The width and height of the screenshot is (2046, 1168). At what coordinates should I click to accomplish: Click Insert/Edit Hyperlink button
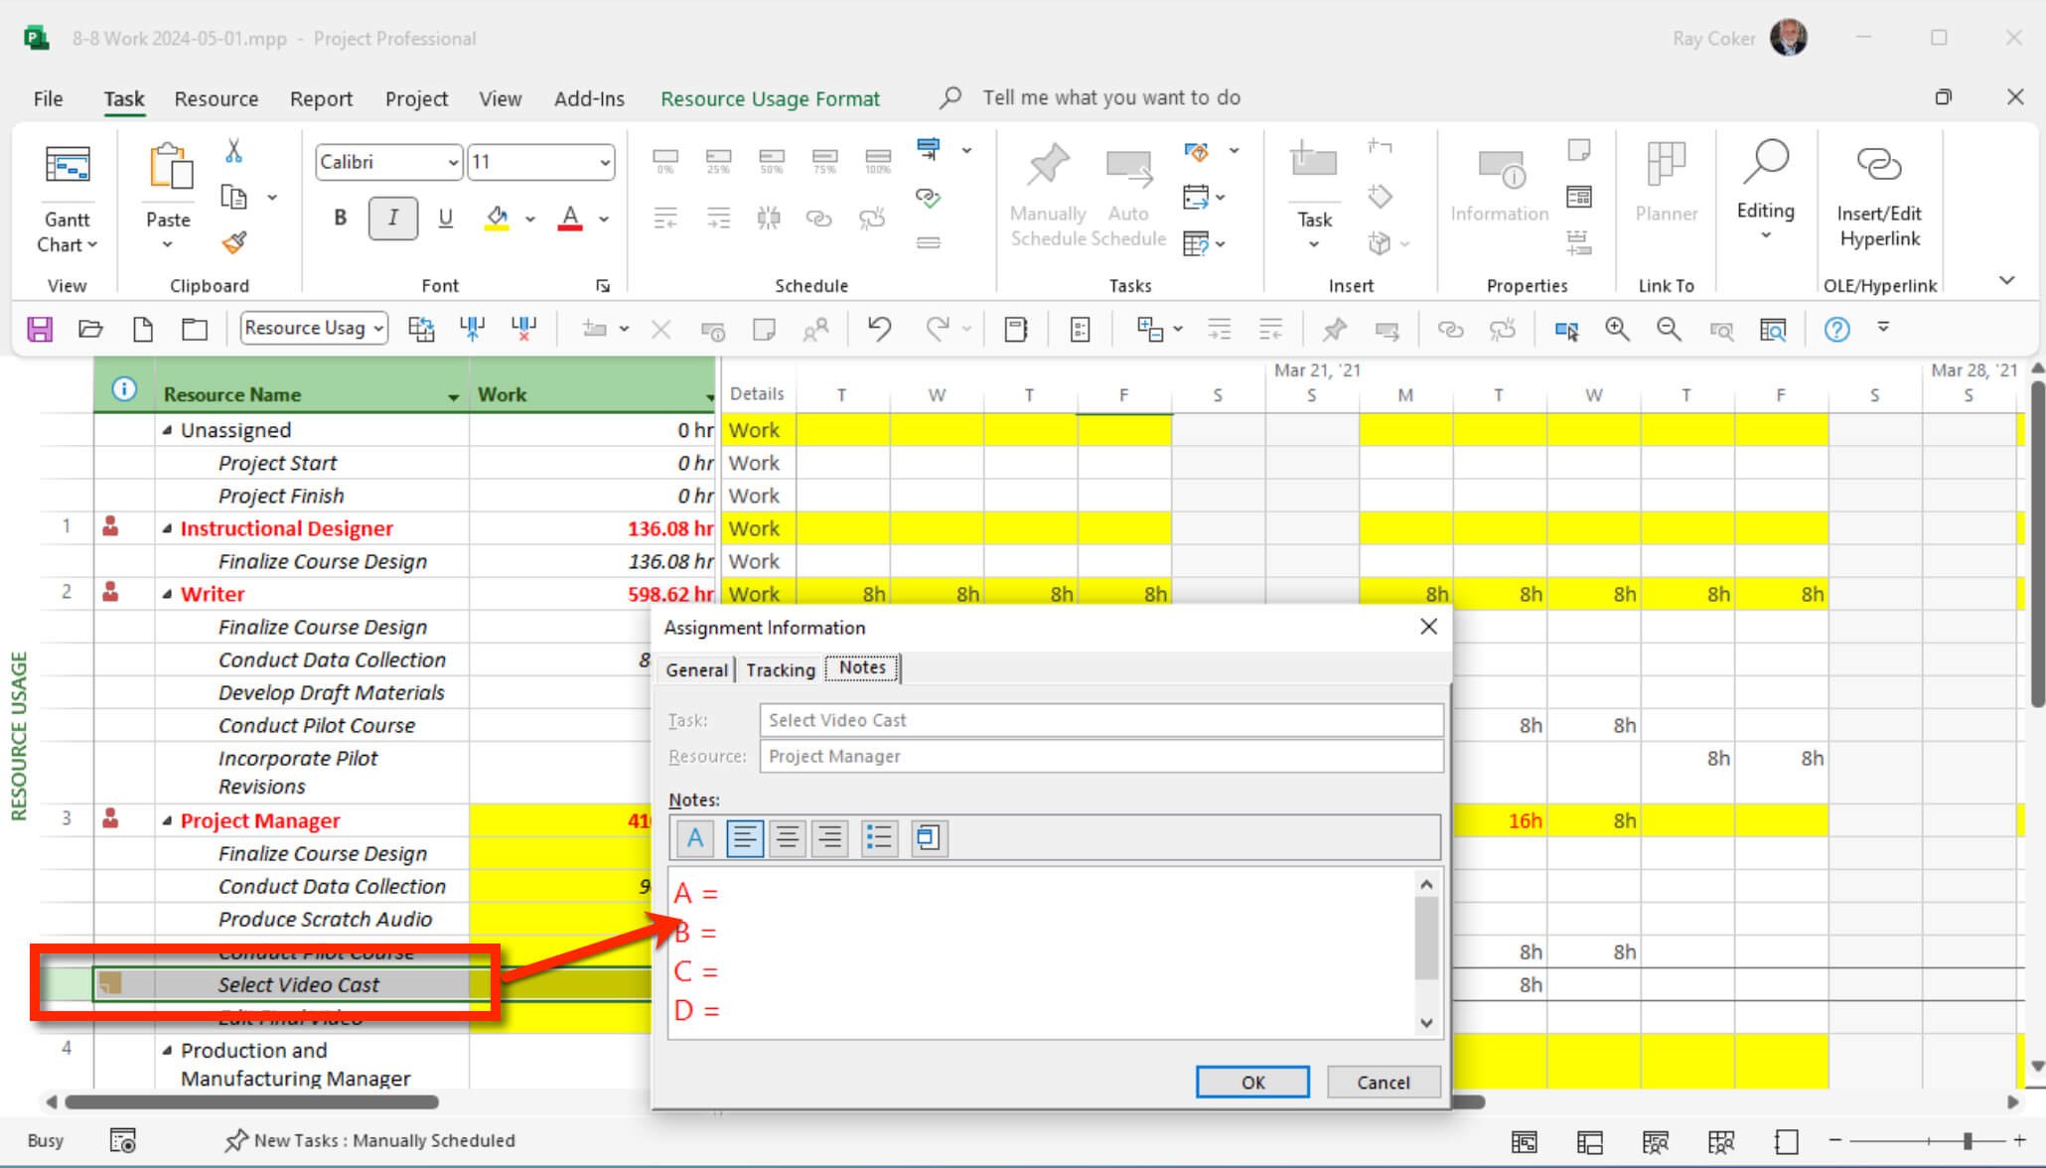(1879, 195)
